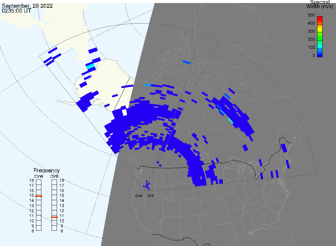
Task: Click the "11" label right of the cve scale
Action: click(x=62, y=216)
